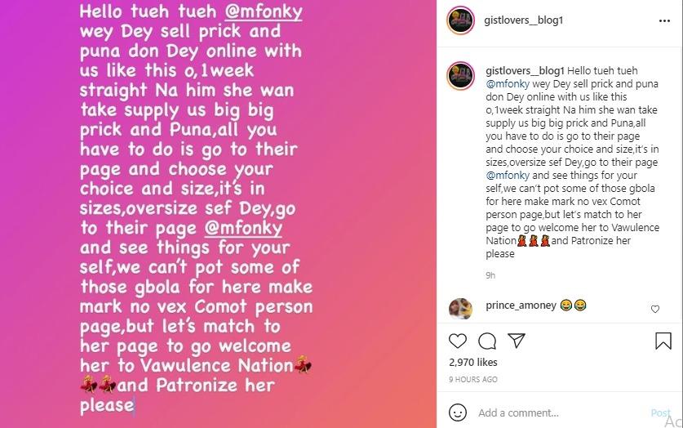
Task: Open the emoji picker smiley icon
Action: [457, 412]
